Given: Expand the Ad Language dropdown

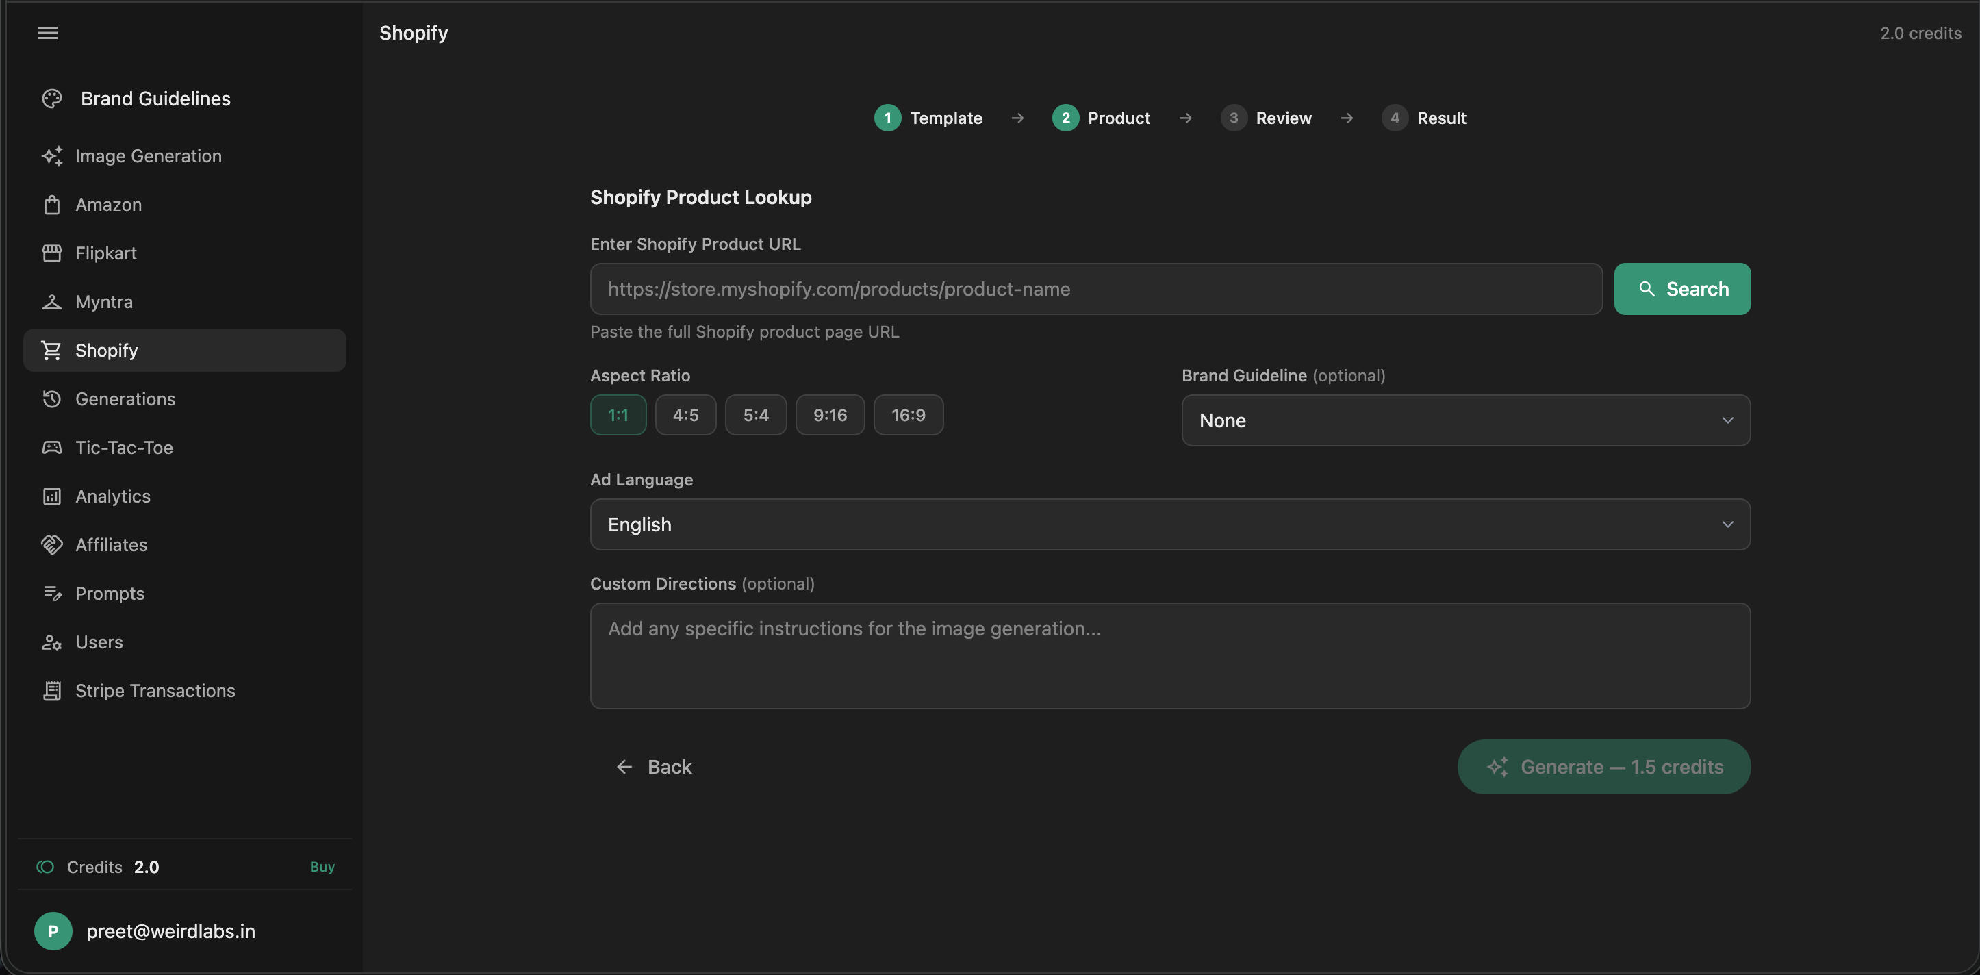Looking at the screenshot, I should (x=1169, y=524).
